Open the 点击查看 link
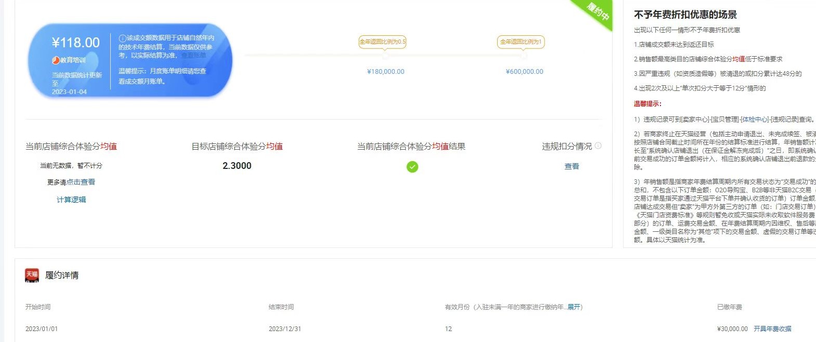This screenshot has height=342, width=816. [x=81, y=182]
